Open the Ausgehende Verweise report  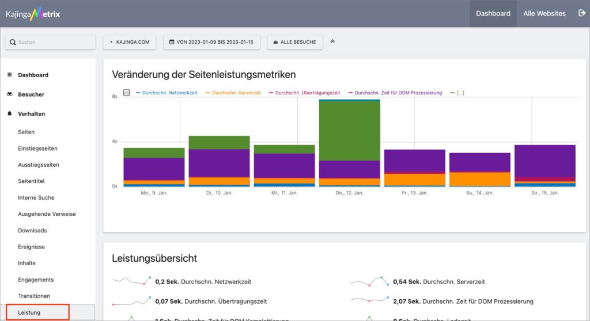click(x=47, y=214)
